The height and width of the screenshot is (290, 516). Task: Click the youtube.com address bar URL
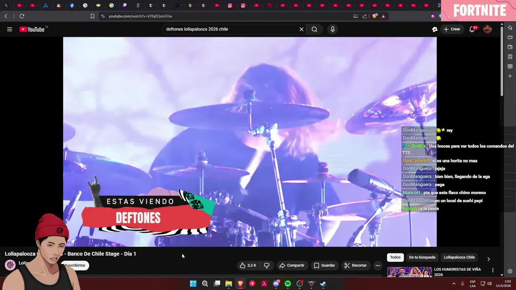[x=140, y=16]
